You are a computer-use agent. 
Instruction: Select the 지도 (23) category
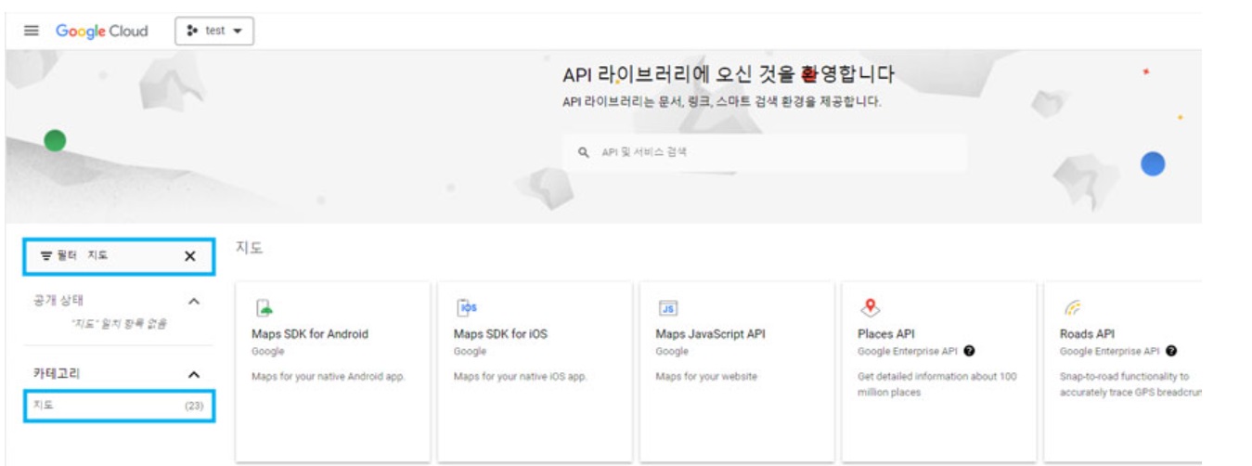(x=120, y=406)
